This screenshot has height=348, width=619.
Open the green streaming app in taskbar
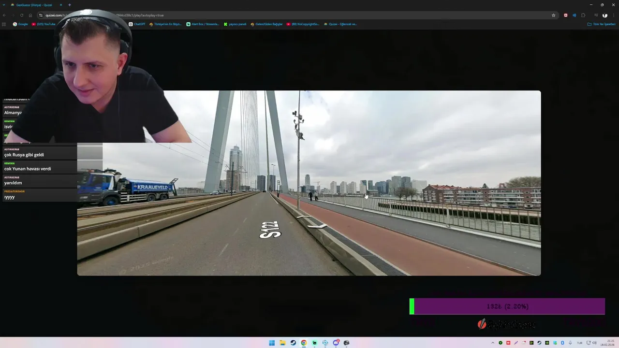point(314,343)
